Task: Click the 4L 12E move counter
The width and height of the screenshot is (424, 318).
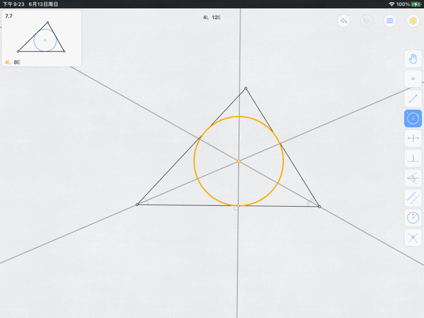Action: coord(212,17)
